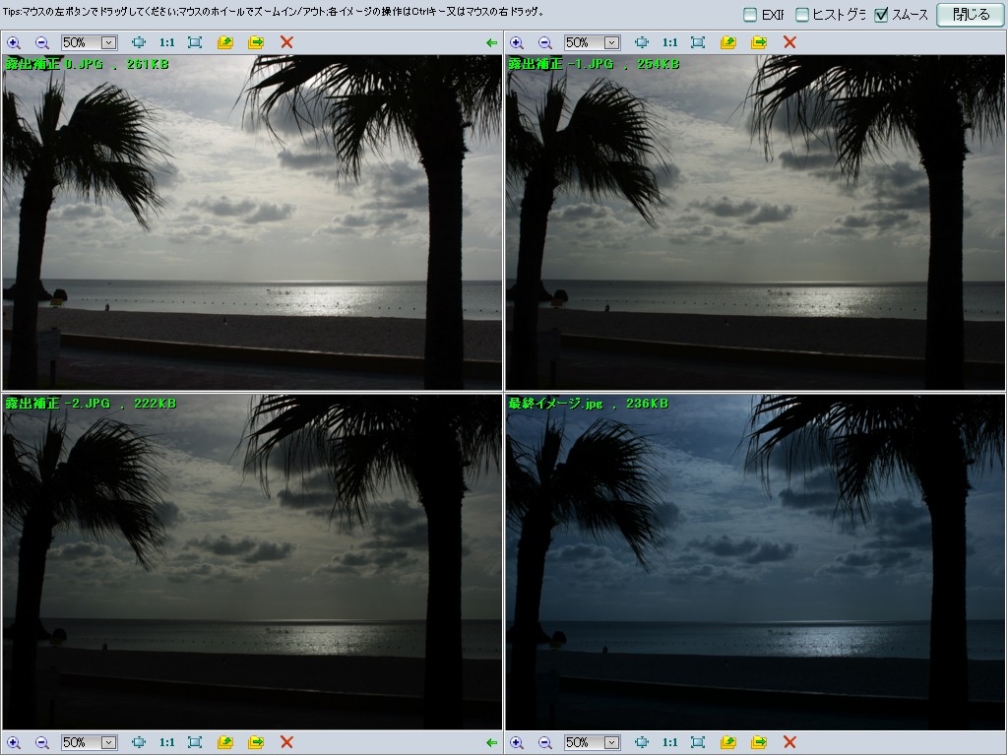Zoom out on 最終イメージ.jpg pane

[x=544, y=742]
